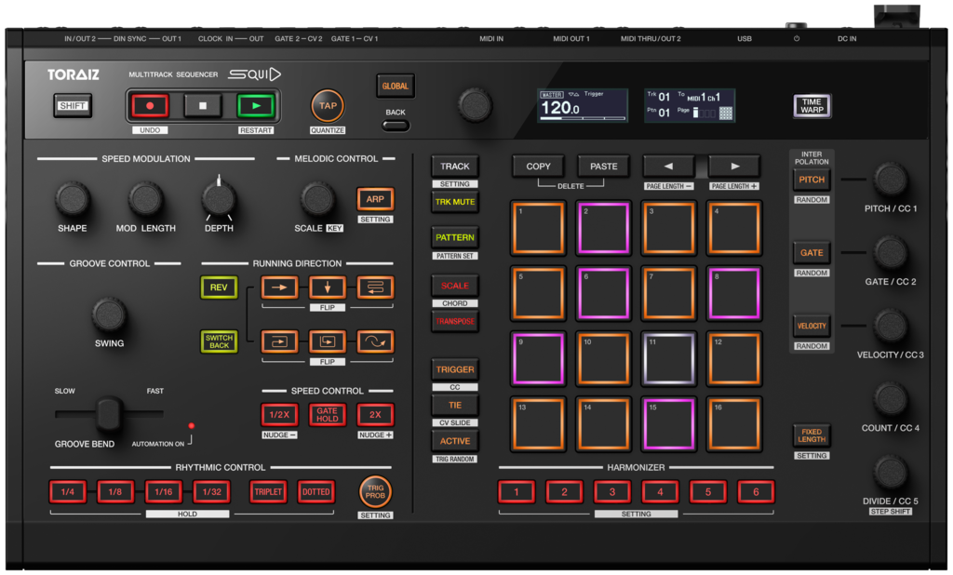The height and width of the screenshot is (575, 953).
Task: Hit pad 11 with white light
Action: click(668, 358)
